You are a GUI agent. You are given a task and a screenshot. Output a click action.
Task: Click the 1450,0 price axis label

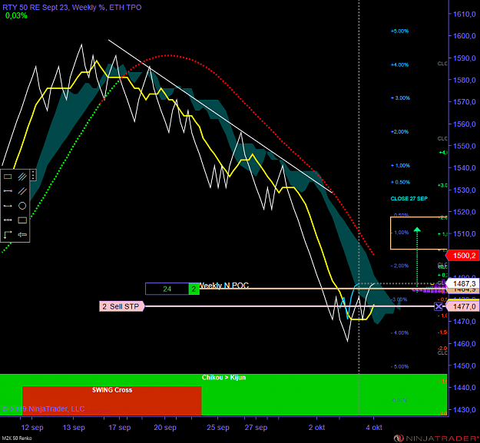coord(465,365)
